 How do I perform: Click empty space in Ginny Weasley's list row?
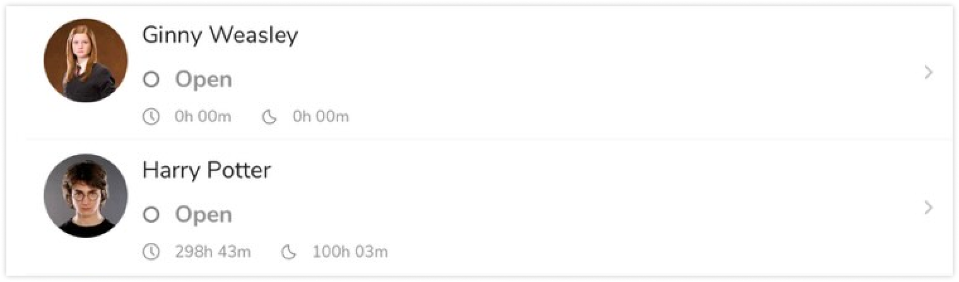[x=599, y=72]
